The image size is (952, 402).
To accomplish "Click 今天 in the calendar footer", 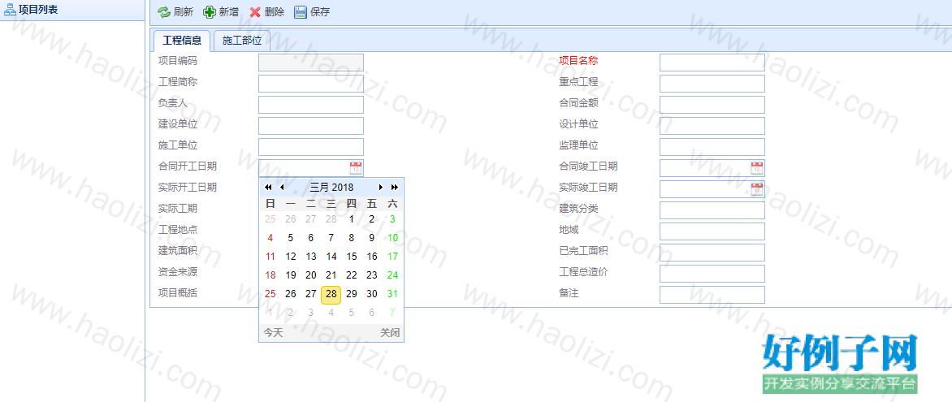I will point(273,333).
